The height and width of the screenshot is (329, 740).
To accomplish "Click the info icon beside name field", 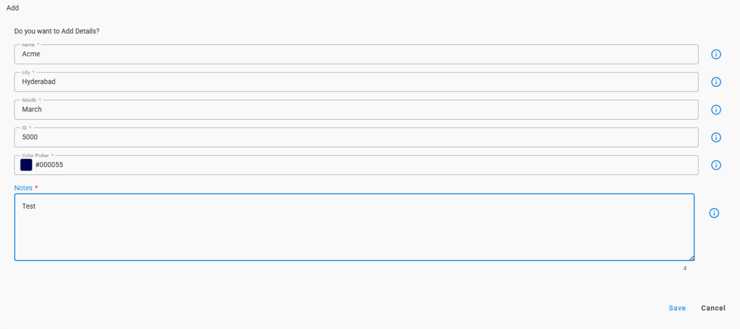I will pos(716,55).
